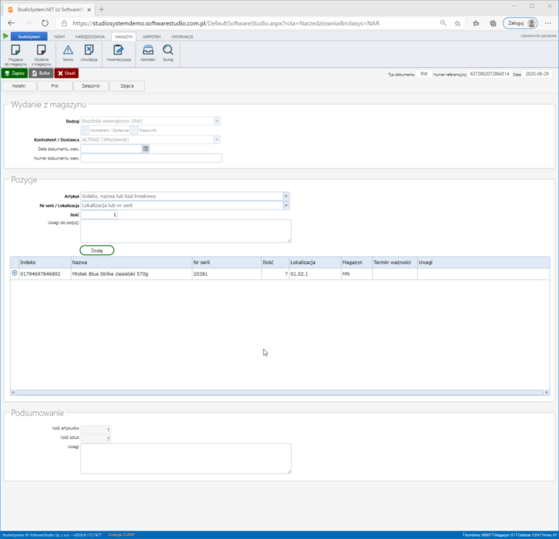Viewport: 559px width, 539px height.
Task: Open the Kartoteki ribbon icon
Action: (148, 53)
